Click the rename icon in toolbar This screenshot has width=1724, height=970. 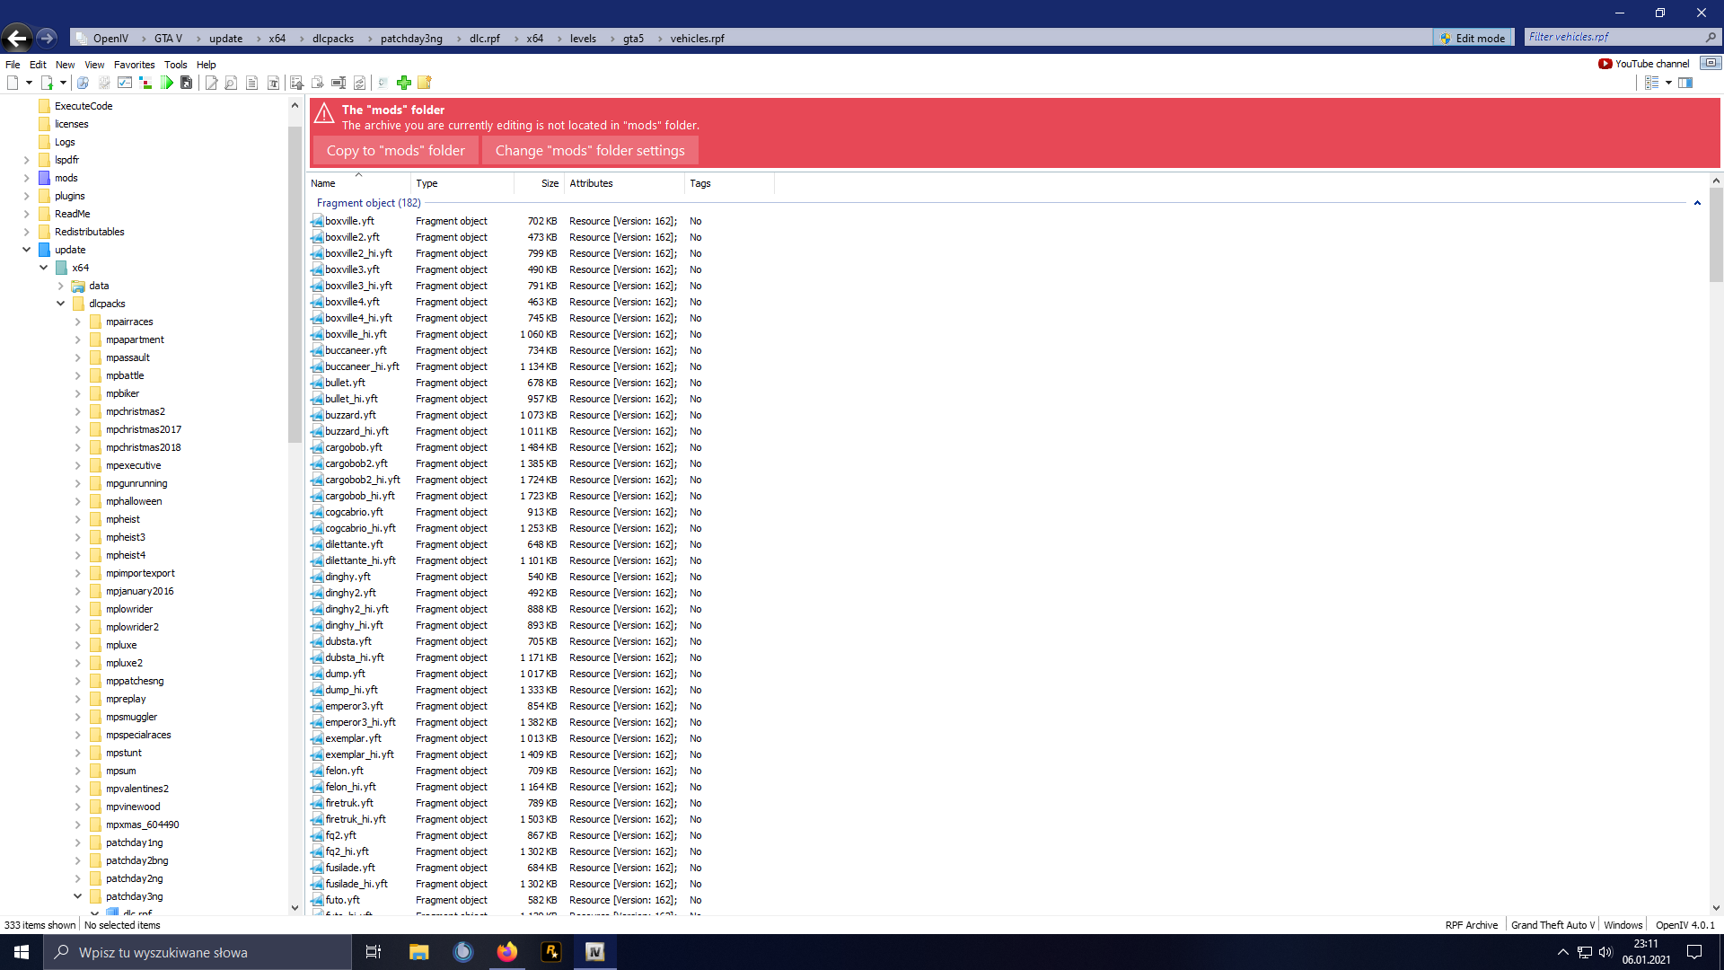(339, 83)
